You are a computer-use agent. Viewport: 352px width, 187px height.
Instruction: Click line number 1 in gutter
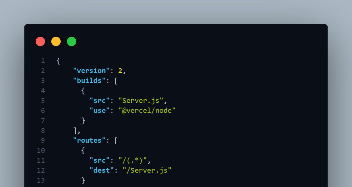(43, 61)
